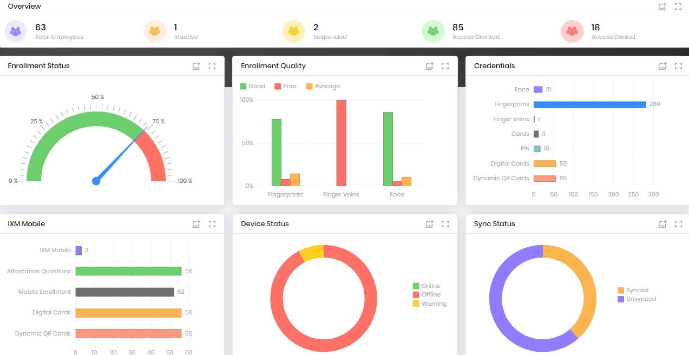Image resolution: width=689 pixels, height=355 pixels.
Task: Select the purple Face bar in Credentials
Action: 538,89
